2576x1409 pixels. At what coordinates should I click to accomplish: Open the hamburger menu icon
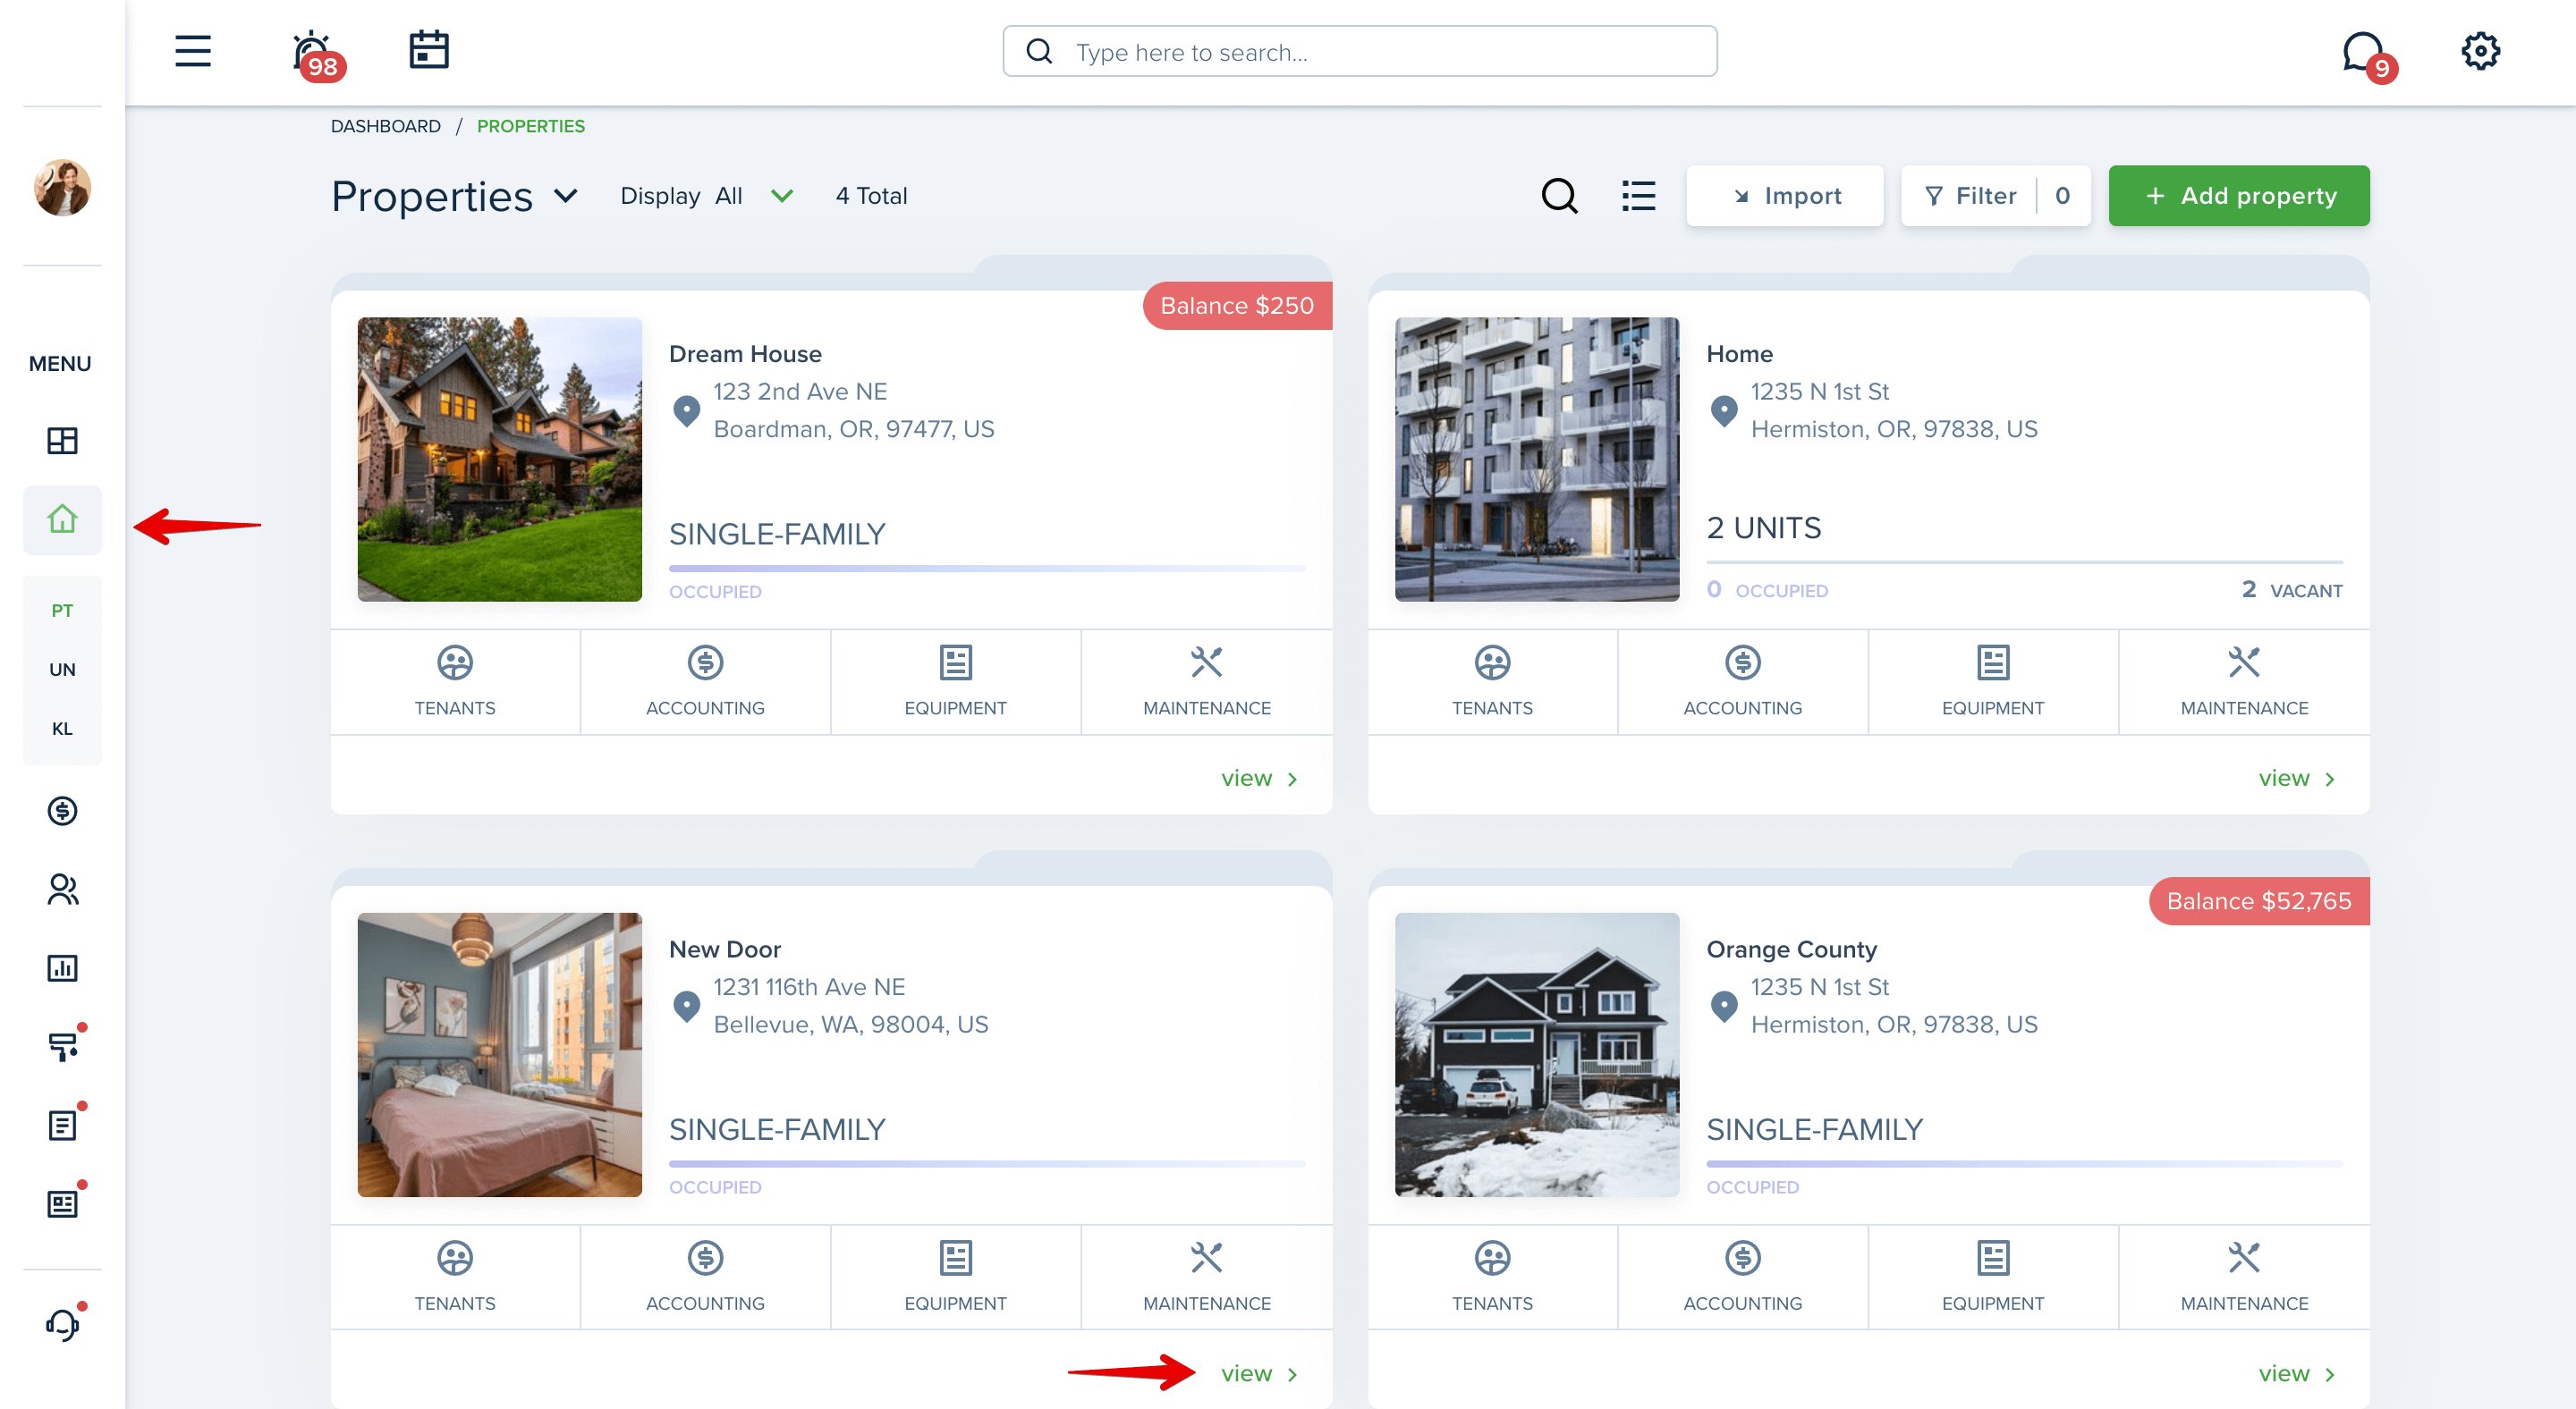click(193, 51)
